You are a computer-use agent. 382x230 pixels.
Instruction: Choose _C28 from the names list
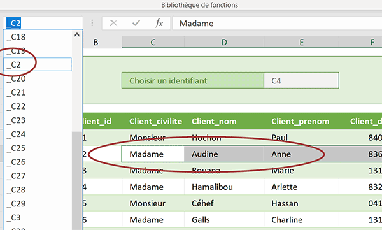pos(38,190)
